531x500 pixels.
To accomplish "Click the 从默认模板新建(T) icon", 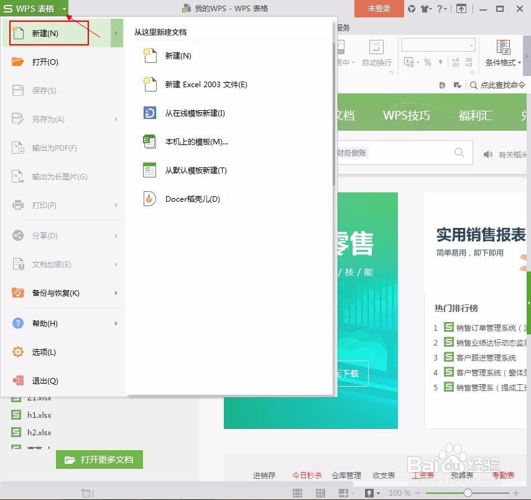I will point(149,170).
